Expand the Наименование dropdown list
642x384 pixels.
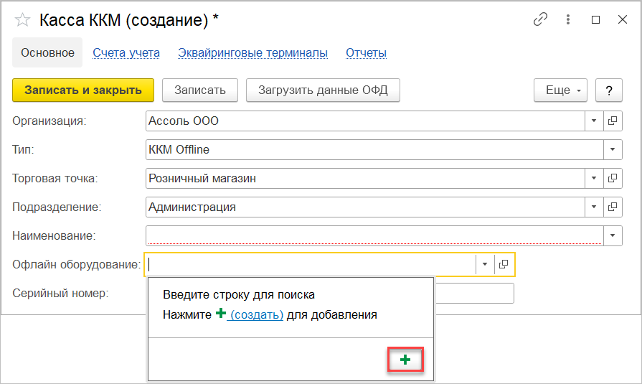click(x=613, y=235)
